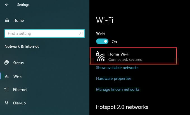The width and height of the screenshot is (190, 115).
Task: Focus the Find a setting field
Action: click(x=45, y=33)
